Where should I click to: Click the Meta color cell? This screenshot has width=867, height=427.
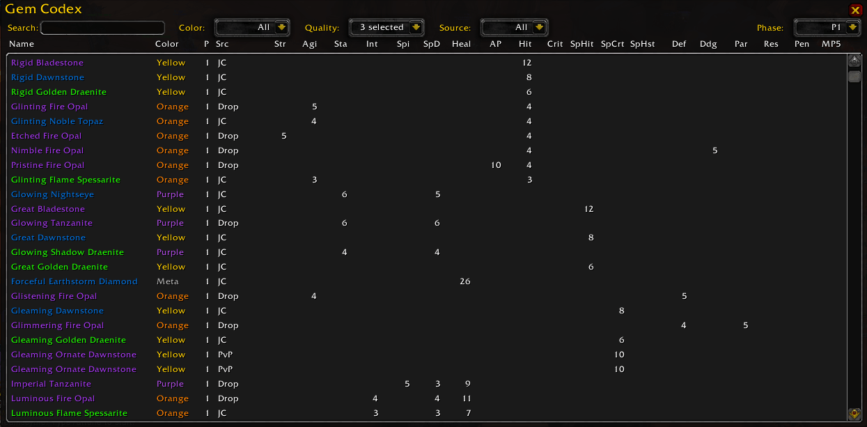point(168,281)
